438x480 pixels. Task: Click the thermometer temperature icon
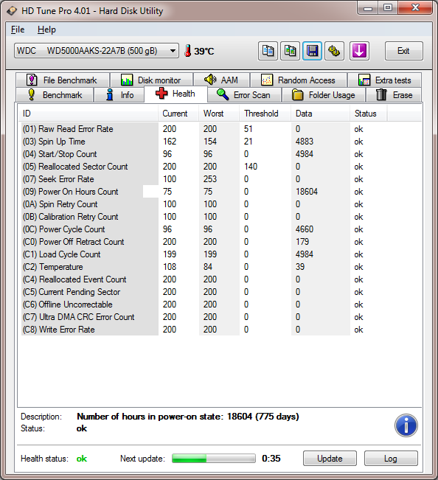pyautogui.click(x=187, y=51)
